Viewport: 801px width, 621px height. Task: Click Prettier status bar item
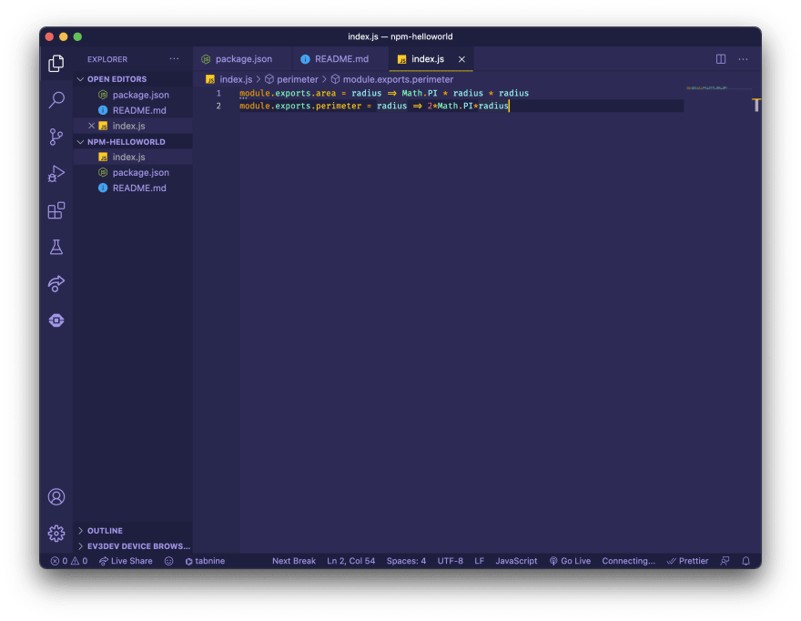coord(687,561)
